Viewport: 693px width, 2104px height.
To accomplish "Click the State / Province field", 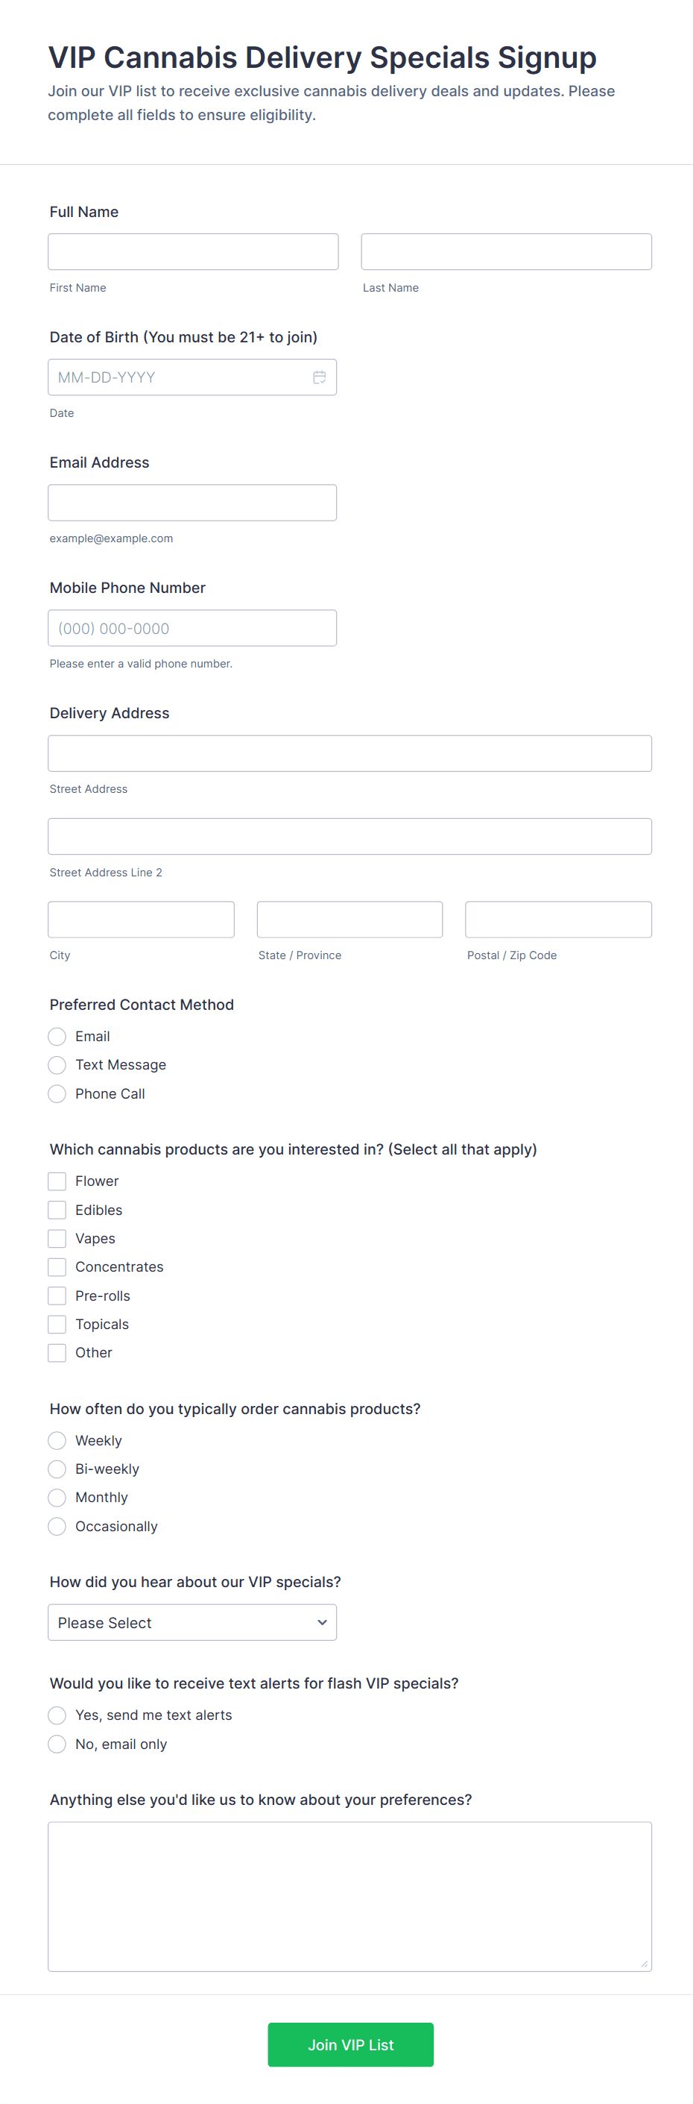I will pyautogui.click(x=349, y=920).
